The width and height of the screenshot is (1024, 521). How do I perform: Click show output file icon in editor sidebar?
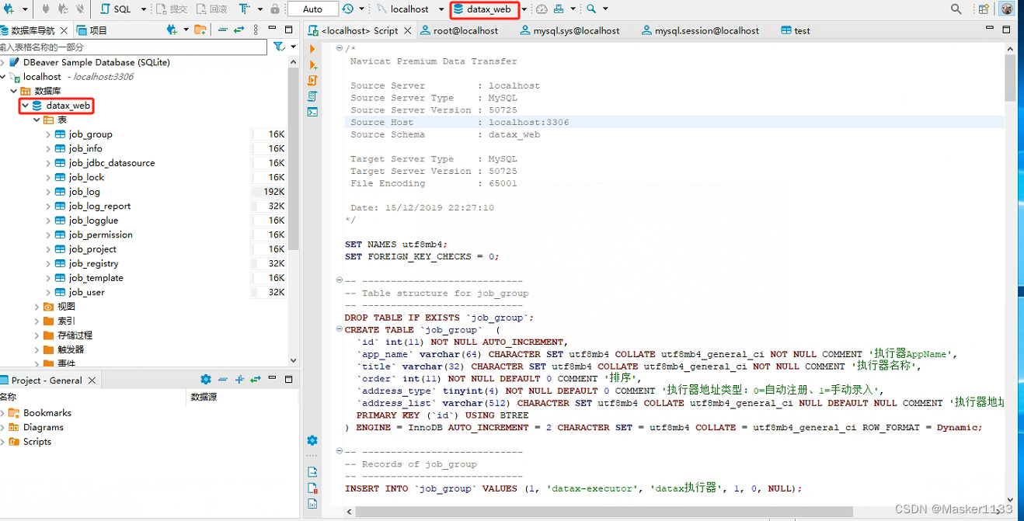click(312, 472)
